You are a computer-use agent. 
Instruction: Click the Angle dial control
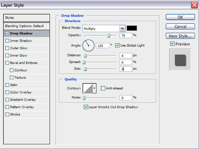pos(88,46)
